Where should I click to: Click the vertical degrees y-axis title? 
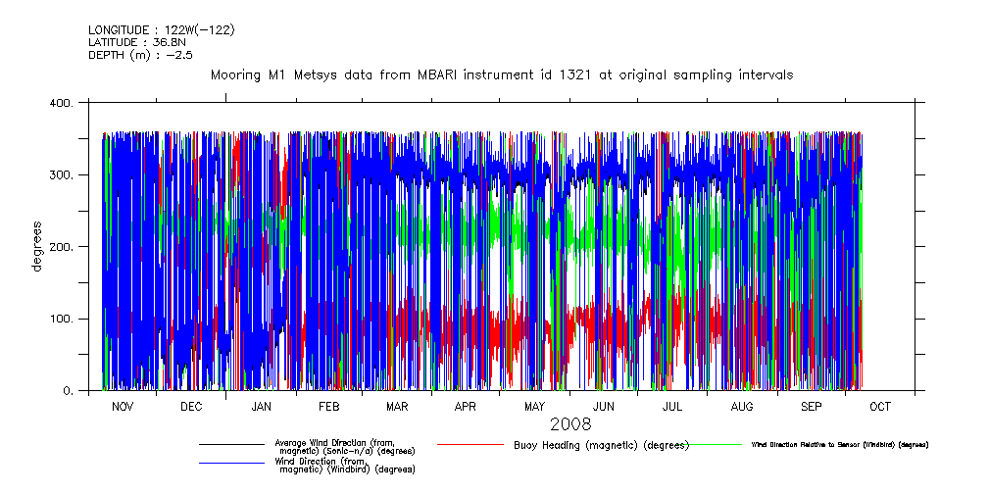[37, 247]
